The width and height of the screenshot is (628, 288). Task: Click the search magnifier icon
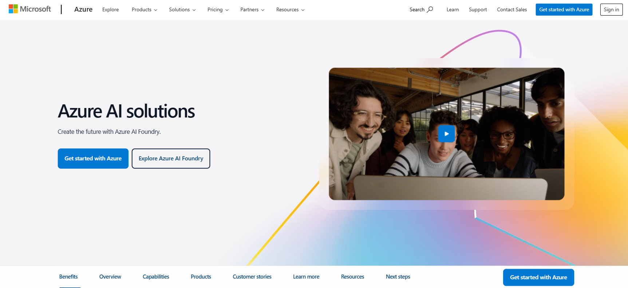click(x=430, y=9)
